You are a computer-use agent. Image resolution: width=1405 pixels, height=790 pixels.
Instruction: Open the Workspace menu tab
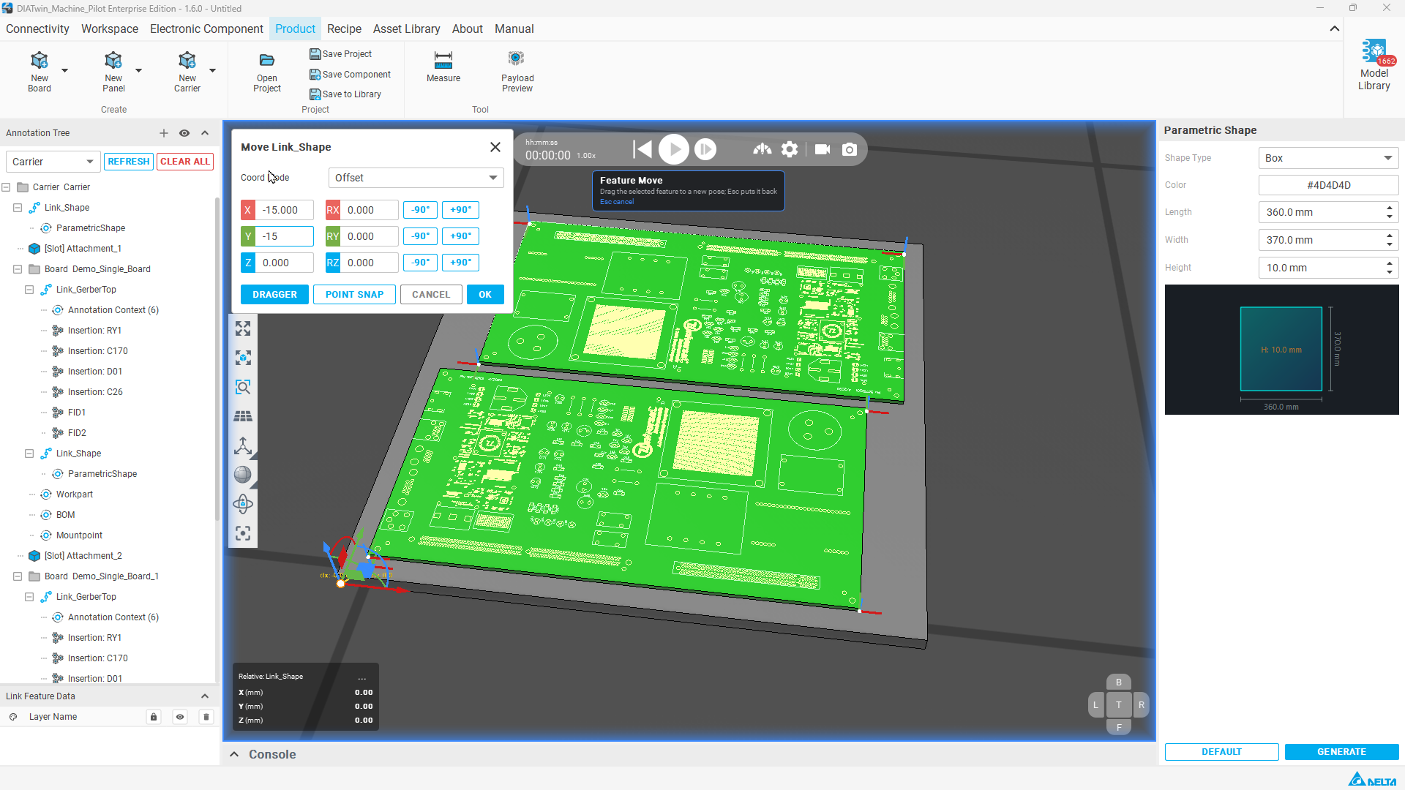coord(110,29)
